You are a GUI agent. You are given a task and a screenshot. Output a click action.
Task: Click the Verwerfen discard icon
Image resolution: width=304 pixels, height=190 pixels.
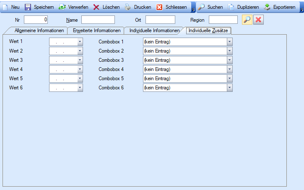pyautogui.click(x=62, y=7)
